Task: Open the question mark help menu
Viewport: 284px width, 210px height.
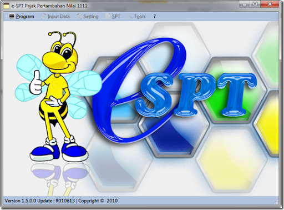Action: 155,17
